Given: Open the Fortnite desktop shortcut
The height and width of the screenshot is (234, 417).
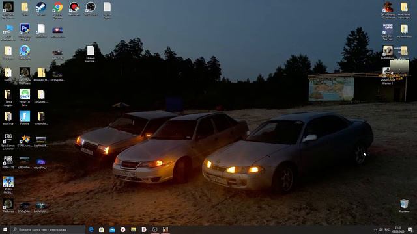Looking at the screenshot, I should click(x=25, y=118).
